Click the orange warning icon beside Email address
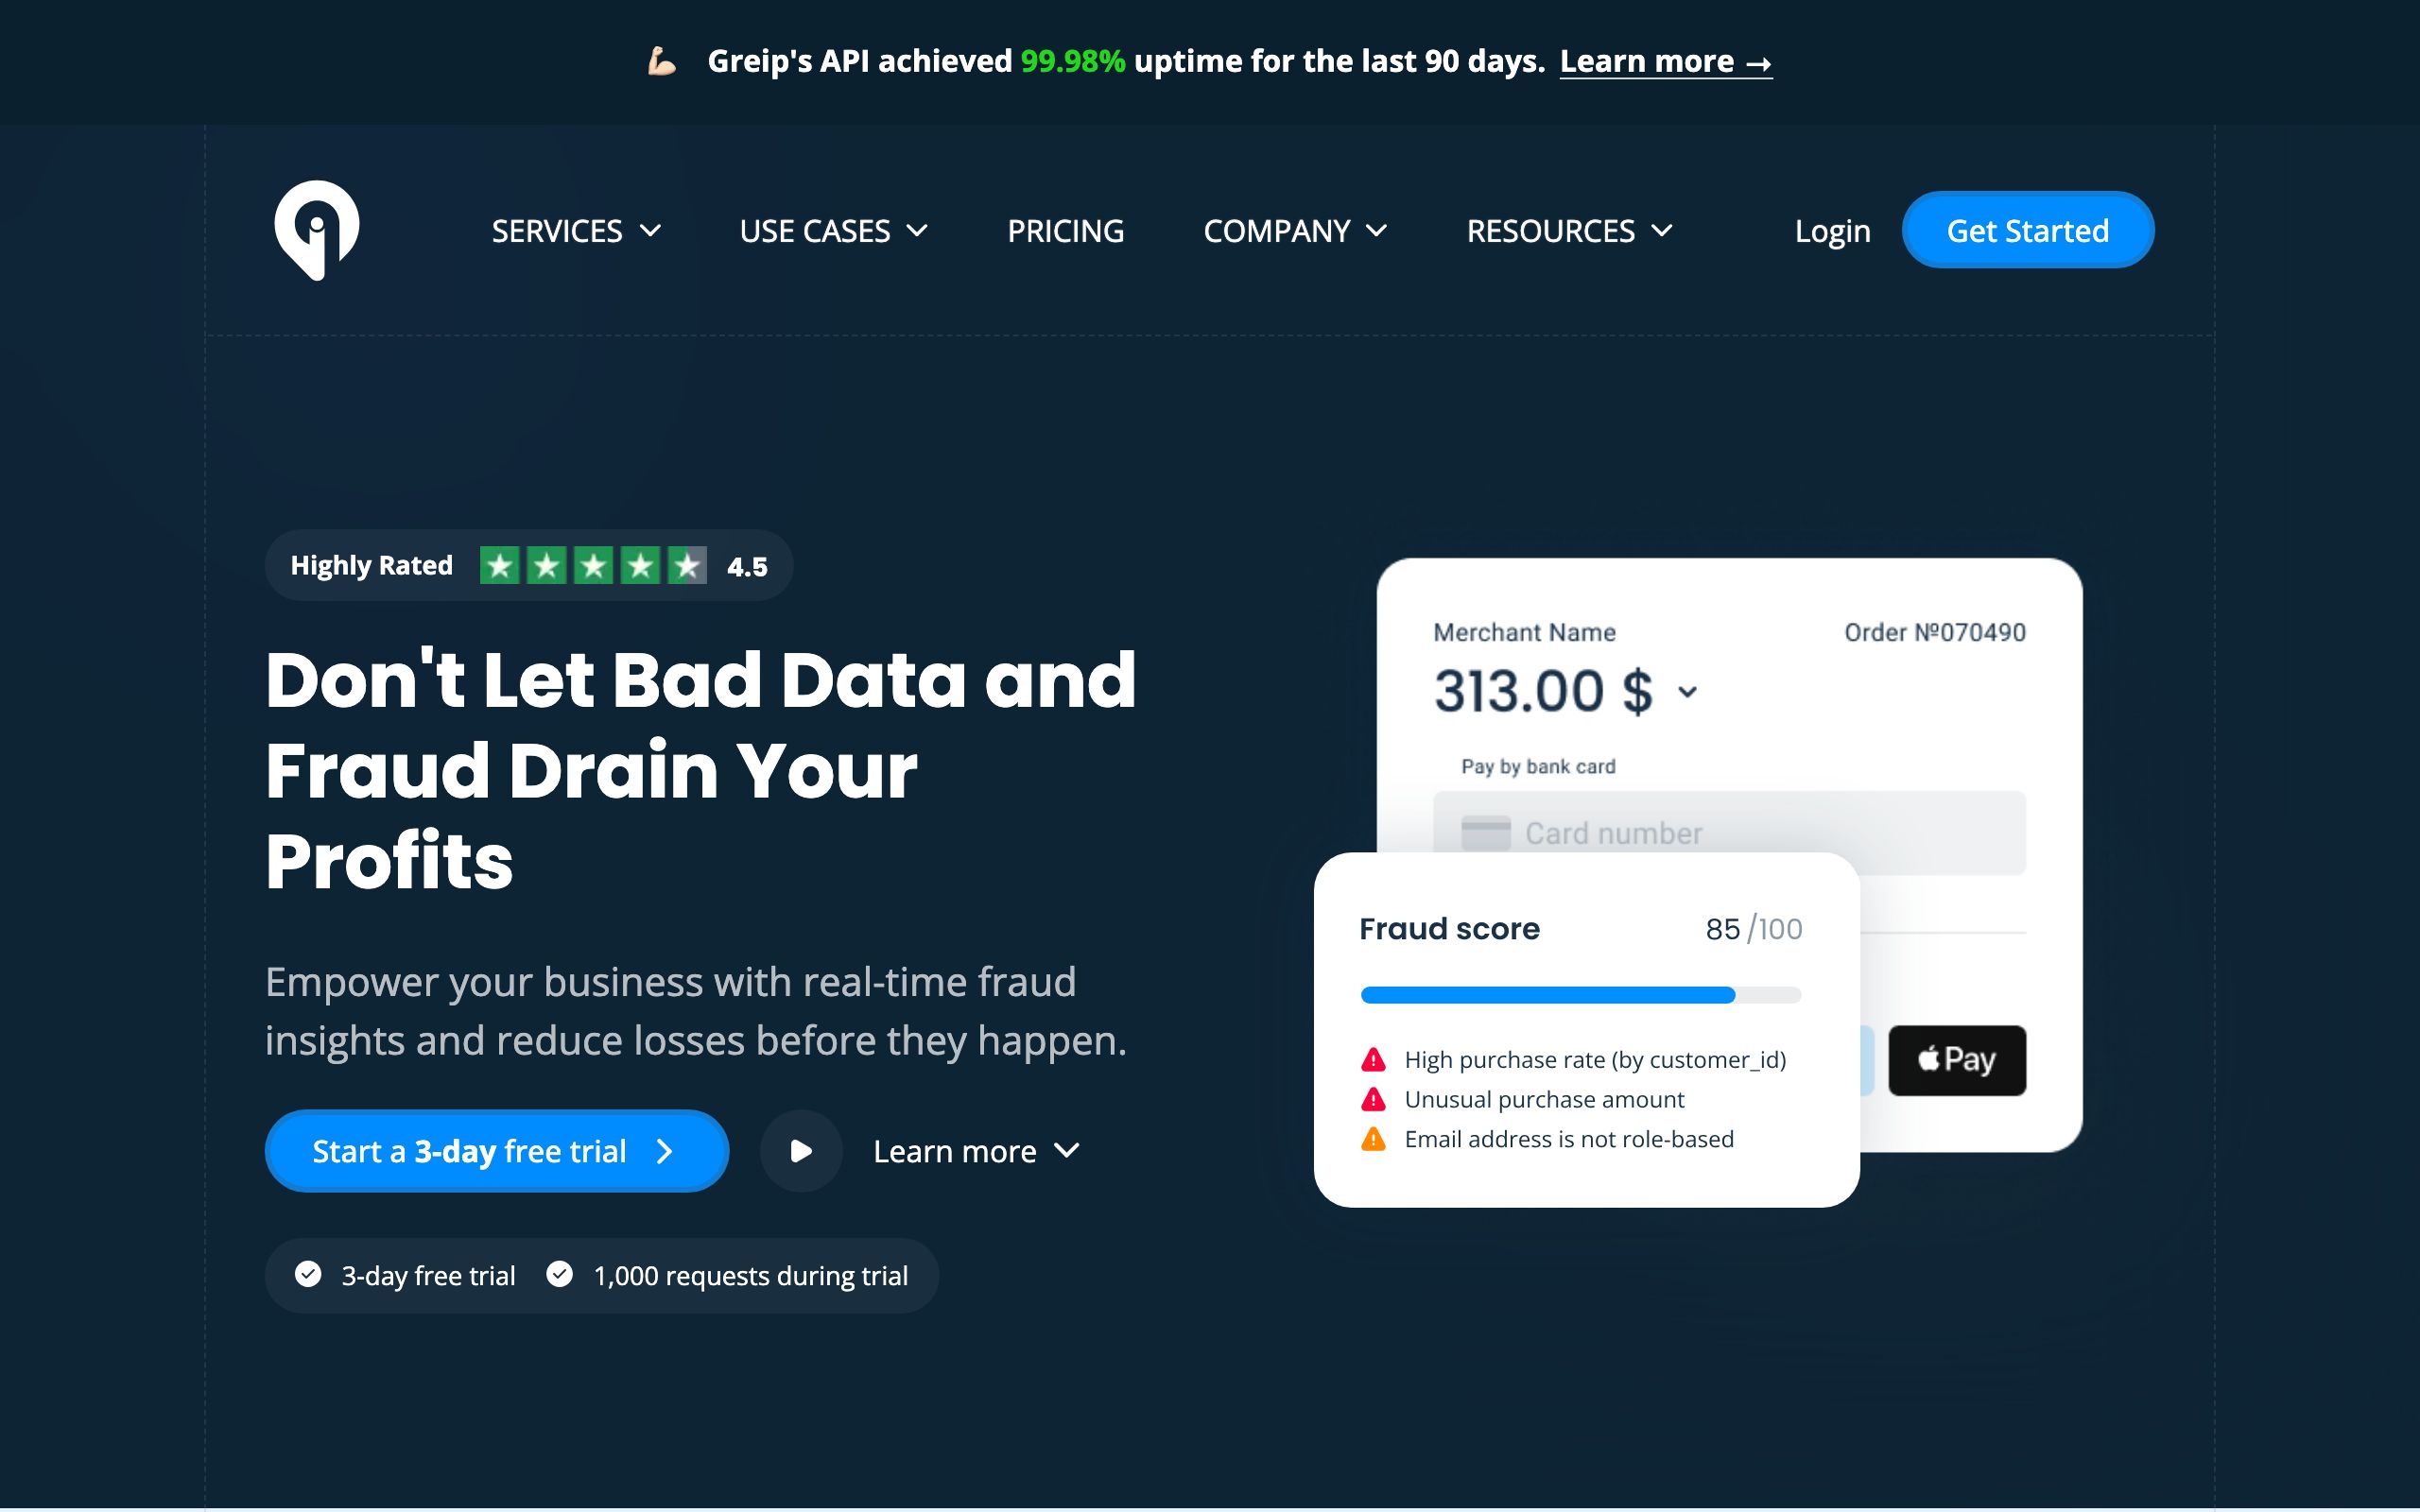This screenshot has height=1512, width=2420. pos(1374,1139)
